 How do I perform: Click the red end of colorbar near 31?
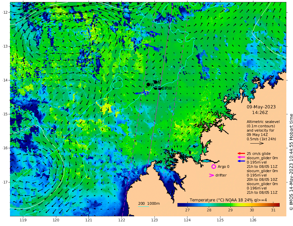pos(277,205)
